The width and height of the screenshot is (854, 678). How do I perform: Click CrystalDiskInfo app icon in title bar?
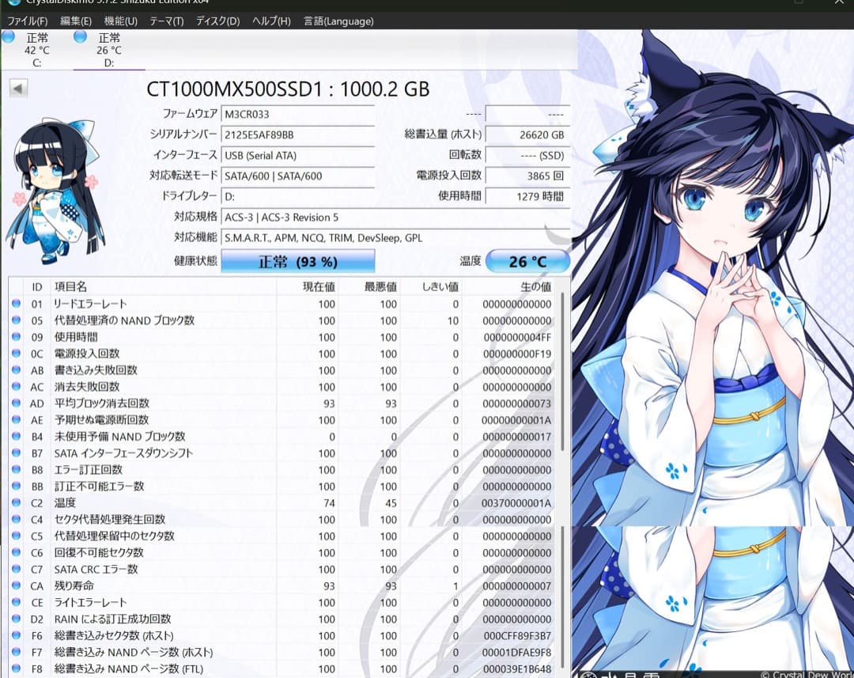tap(13, 2)
